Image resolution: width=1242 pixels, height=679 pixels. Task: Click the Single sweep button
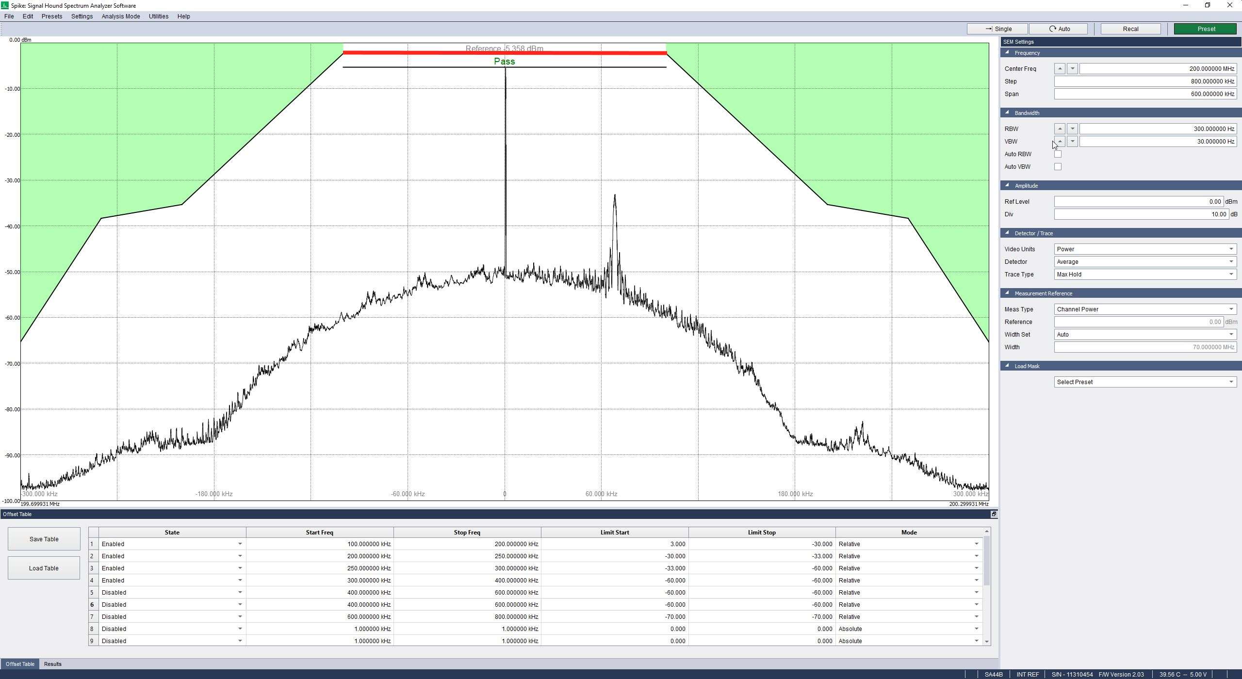coord(997,29)
